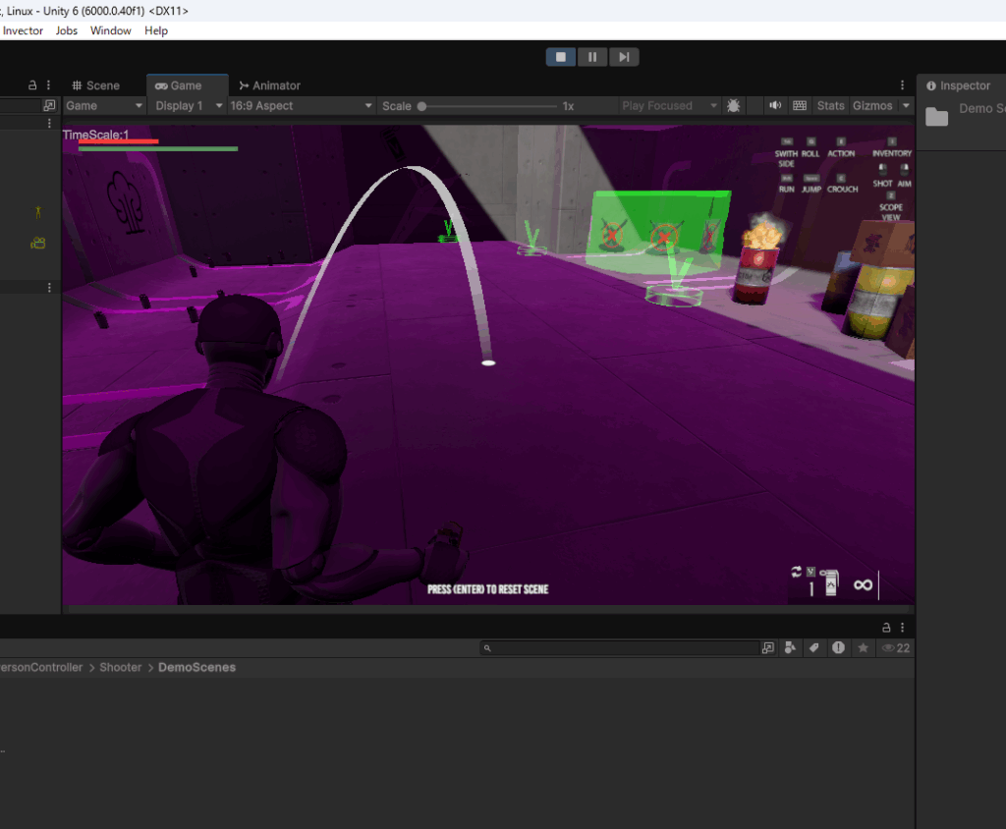Open the favorites star icon in Project panel

tap(863, 648)
